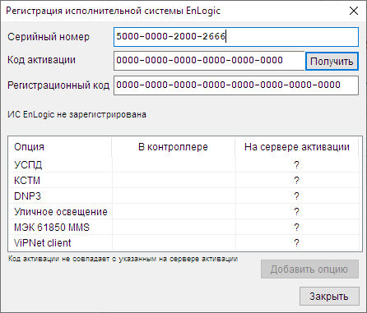Image resolution: width=367 pixels, height=313 pixels.
Task: Click the ИС EnLogic не зарегистрирована status text
Action: 77,114
